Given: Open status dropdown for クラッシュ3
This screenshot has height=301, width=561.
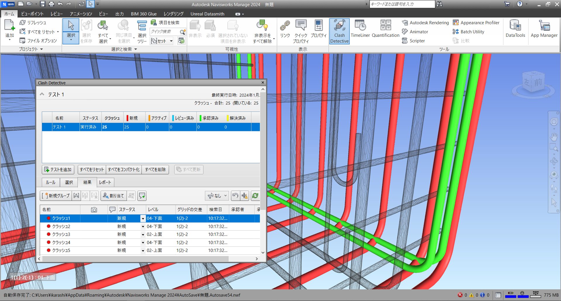Looking at the screenshot, I should 143,234.
